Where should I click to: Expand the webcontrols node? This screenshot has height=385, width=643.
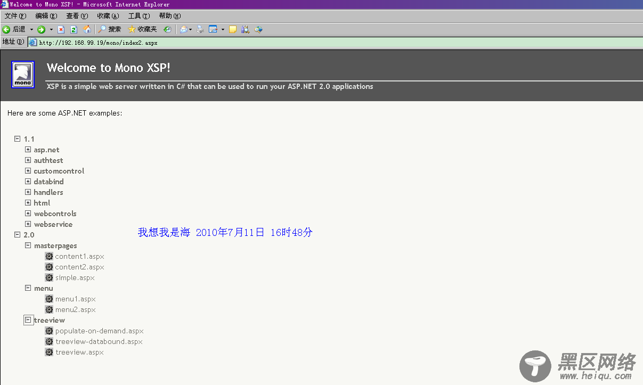tap(28, 213)
